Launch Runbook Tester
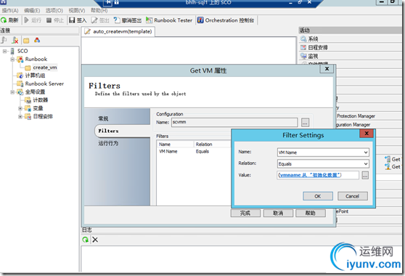Screen dimensions: 405x276 [169, 20]
